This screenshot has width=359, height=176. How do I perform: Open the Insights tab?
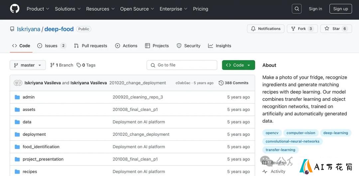point(220,46)
